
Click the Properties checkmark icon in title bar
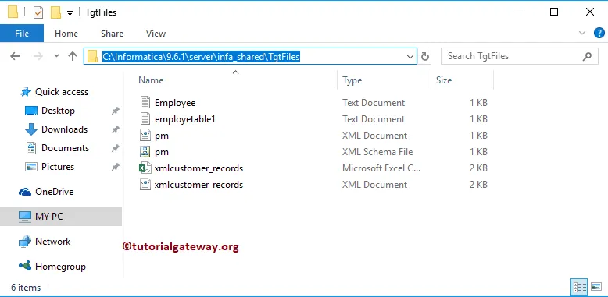click(38, 12)
